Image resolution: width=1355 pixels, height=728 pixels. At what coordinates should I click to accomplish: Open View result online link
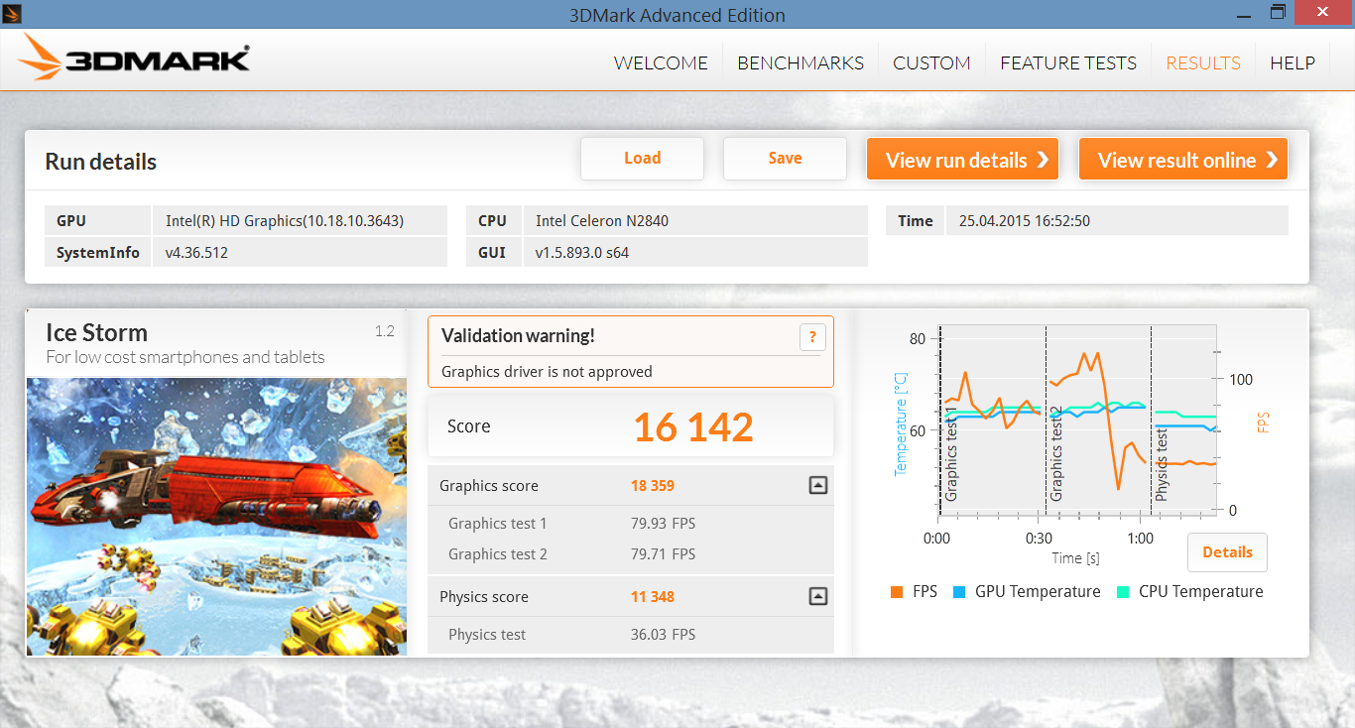click(1182, 160)
